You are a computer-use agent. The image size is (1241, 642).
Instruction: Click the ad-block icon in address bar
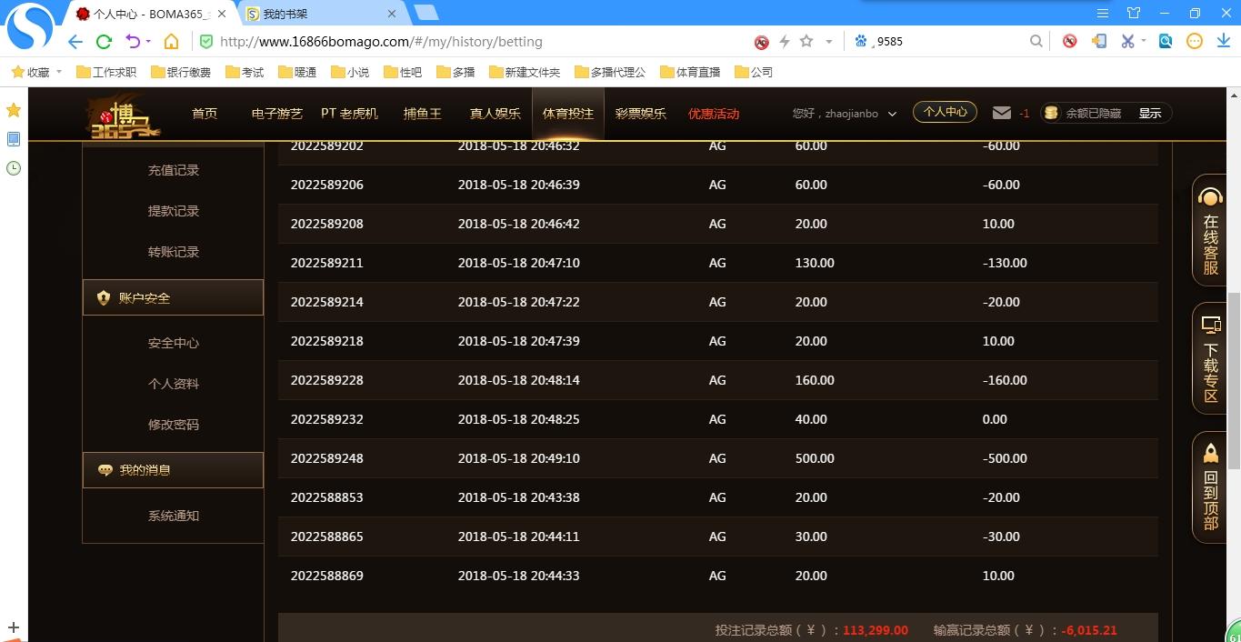coord(762,42)
